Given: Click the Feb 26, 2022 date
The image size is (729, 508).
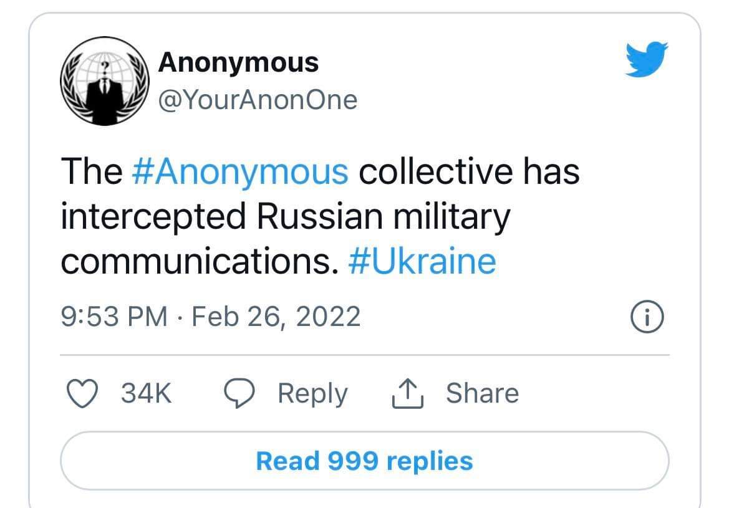Looking at the screenshot, I should click(x=276, y=317).
